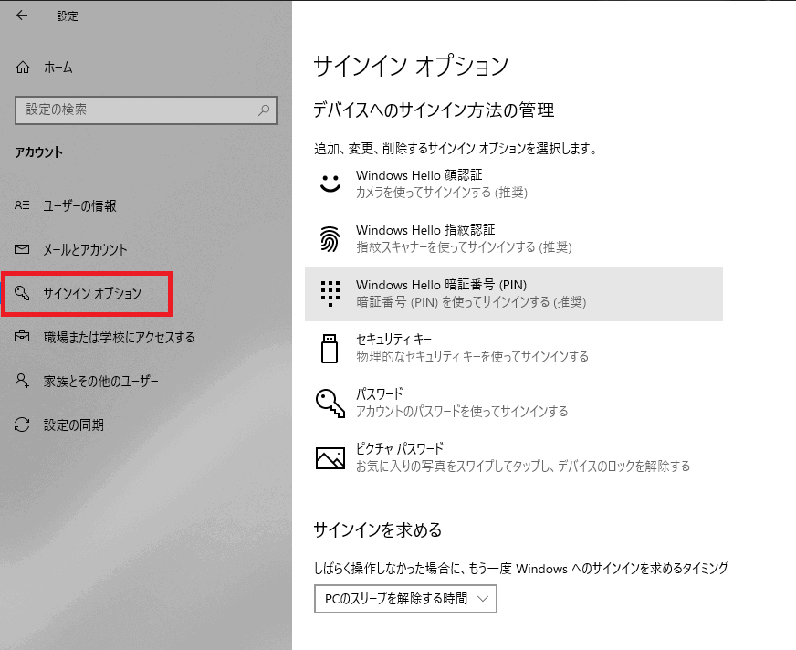Click the briefcase icon for 職場または学校
This screenshot has height=650, width=796.
(x=22, y=336)
